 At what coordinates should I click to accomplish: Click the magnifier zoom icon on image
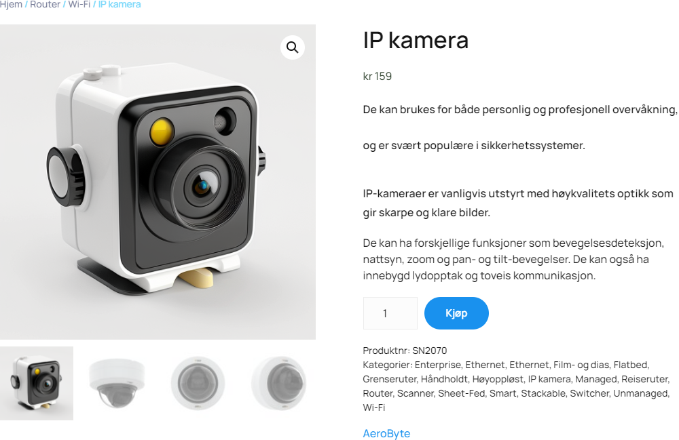click(x=292, y=47)
